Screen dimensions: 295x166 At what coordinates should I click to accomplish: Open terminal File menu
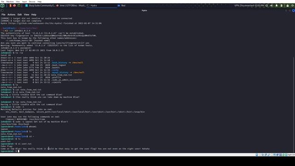coord(3,14)
